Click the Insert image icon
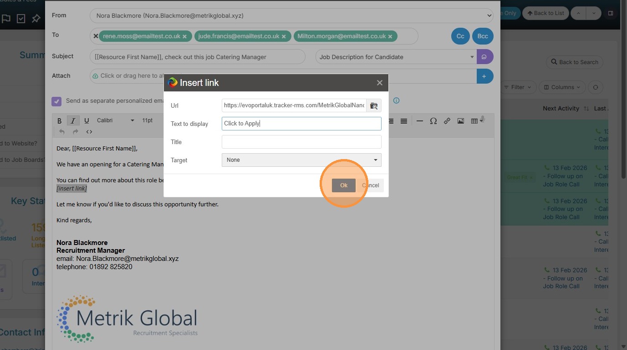Viewport: 627px width, 350px height. 461,121
